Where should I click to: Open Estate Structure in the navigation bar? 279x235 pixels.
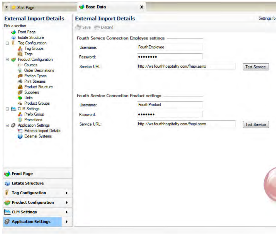click(38, 183)
